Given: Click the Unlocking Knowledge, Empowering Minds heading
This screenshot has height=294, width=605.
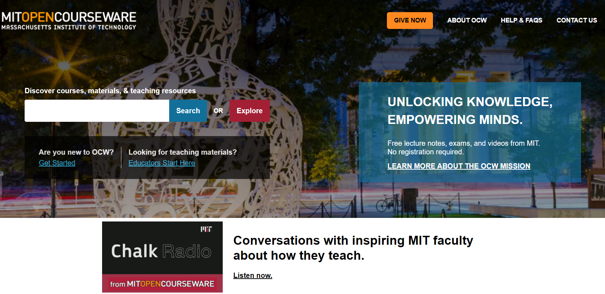Looking at the screenshot, I should pos(470,111).
